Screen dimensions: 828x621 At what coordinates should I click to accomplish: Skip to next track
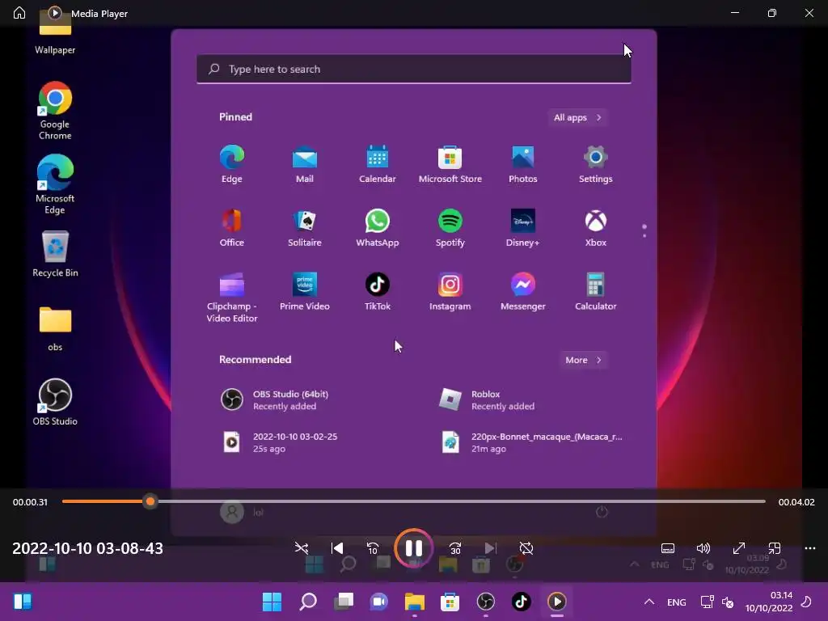point(491,548)
